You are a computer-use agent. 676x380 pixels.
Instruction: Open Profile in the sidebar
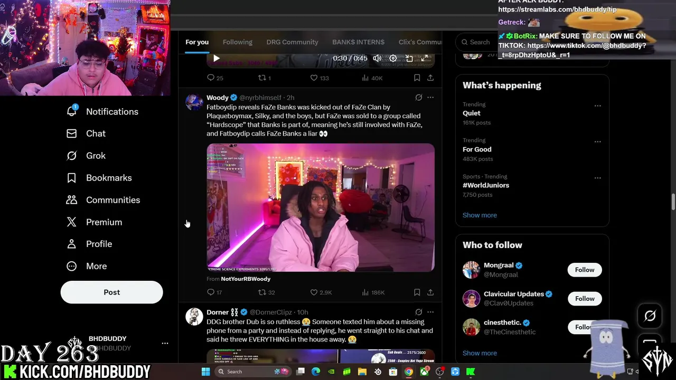tap(89, 244)
